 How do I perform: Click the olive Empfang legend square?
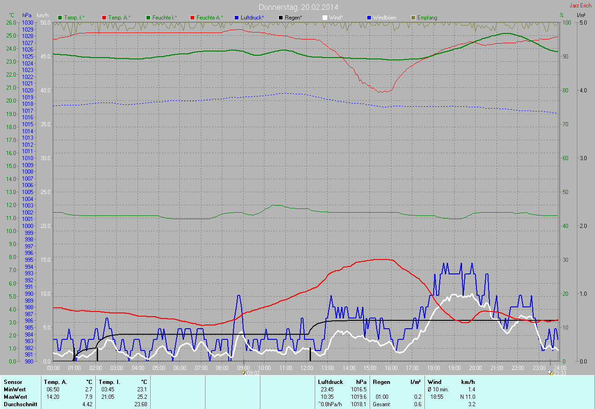click(413, 18)
